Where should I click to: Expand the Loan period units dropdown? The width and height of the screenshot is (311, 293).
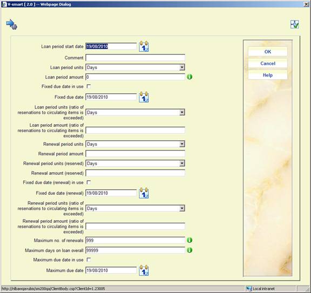tap(135, 67)
